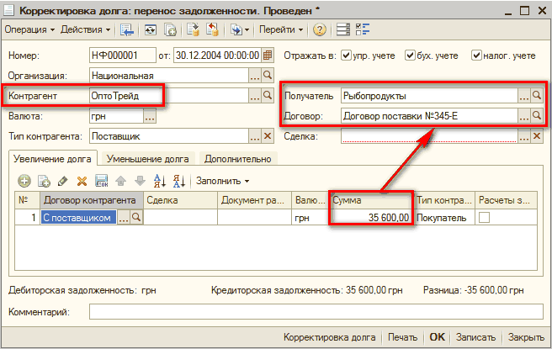
Task: Click the copy row icon in table toolbar
Action: [44, 181]
